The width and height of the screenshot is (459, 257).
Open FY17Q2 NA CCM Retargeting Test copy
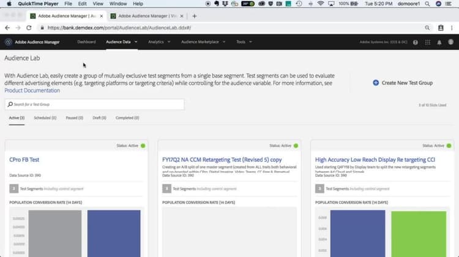tap(222, 160)
